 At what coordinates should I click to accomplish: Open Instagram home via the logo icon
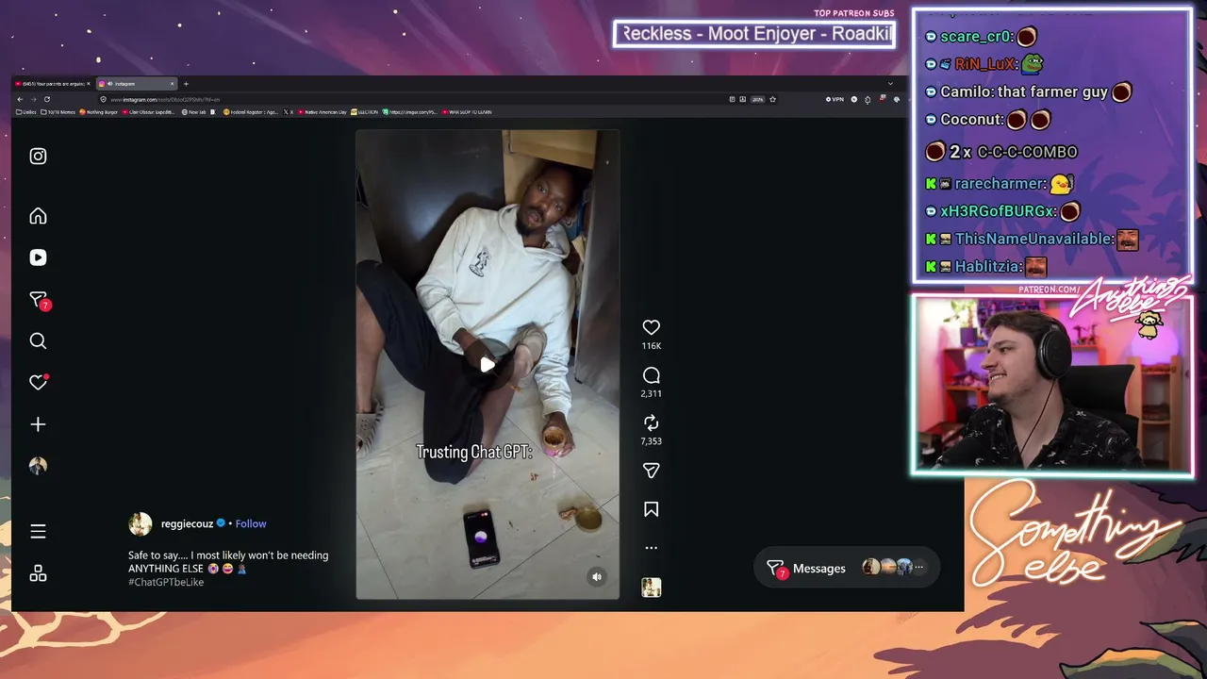pos(38,157)
